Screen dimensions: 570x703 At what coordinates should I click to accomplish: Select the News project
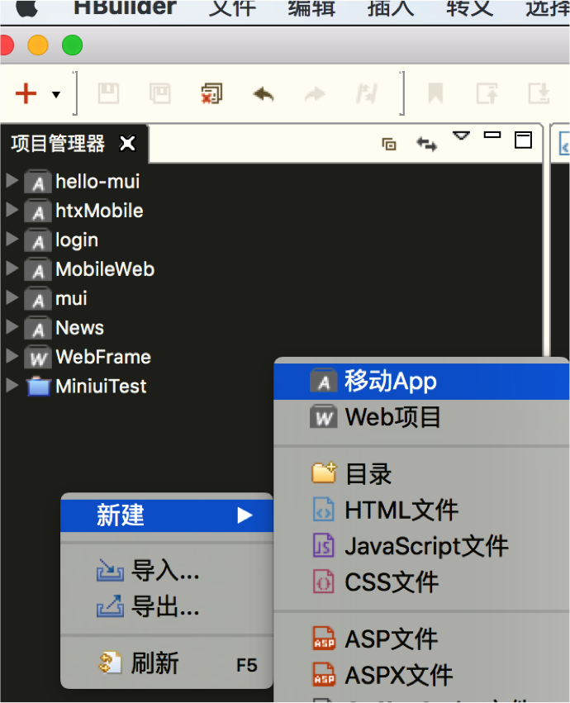[x=79, y=328]
